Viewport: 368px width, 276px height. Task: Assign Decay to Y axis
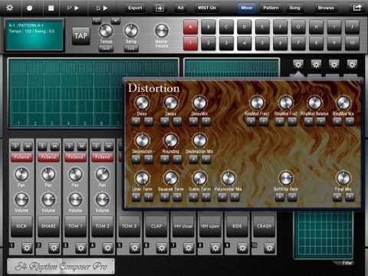pos(177,122)
